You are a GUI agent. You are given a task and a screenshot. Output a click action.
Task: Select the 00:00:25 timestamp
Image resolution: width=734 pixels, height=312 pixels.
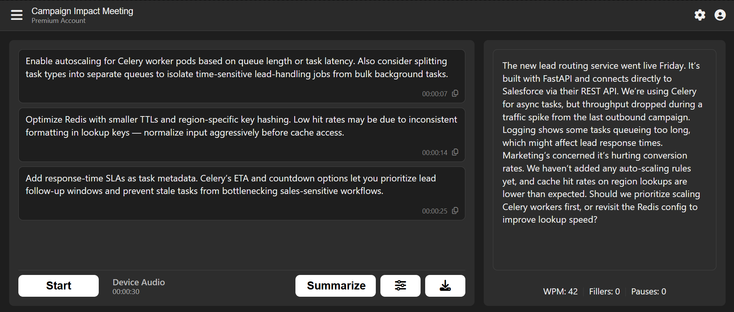click(x=434, y=211)
